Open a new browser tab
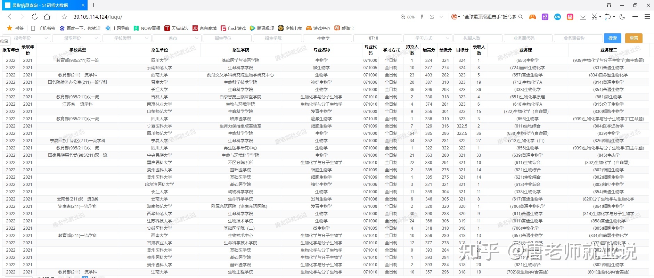The image size is (654, 278). point(93,5)
